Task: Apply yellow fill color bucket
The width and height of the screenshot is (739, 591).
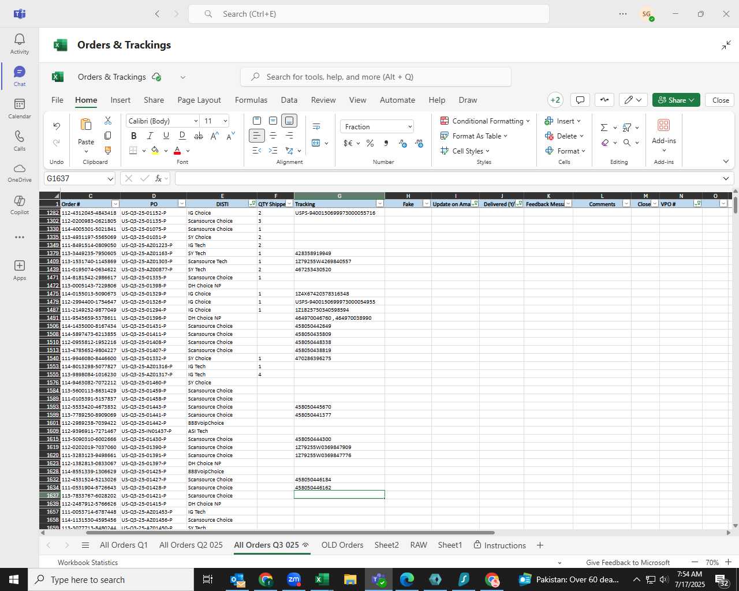Action: (155, 151)
